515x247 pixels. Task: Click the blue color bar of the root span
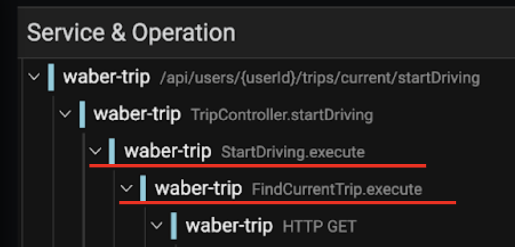click(51, 77)
